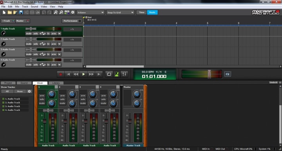Zoom out with the magnifier minus icon
The image size is (282, 151).
(61, 13)
